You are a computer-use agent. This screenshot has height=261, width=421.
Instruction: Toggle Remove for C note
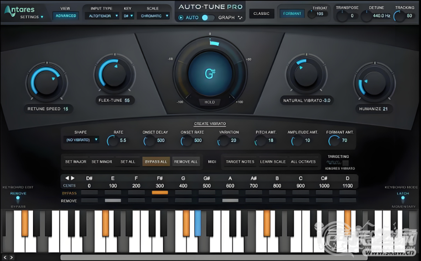pyautogui.click(x=301, y=200)
